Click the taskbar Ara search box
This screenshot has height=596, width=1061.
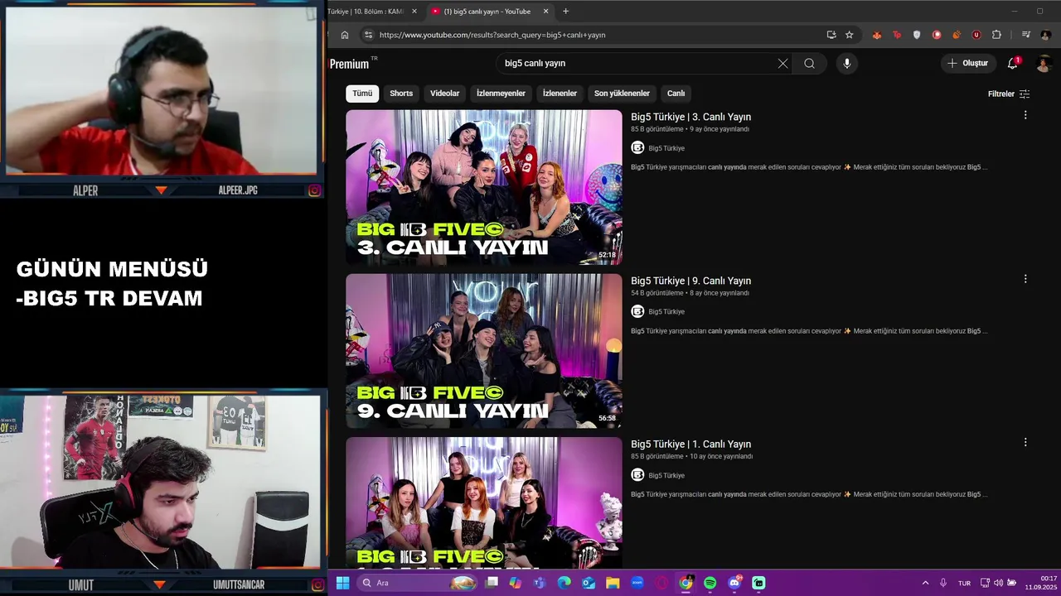(x=419, y=583)
